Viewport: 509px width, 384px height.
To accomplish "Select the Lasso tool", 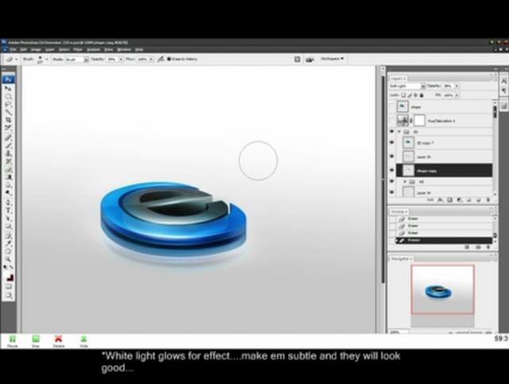I will click(8, 104).
